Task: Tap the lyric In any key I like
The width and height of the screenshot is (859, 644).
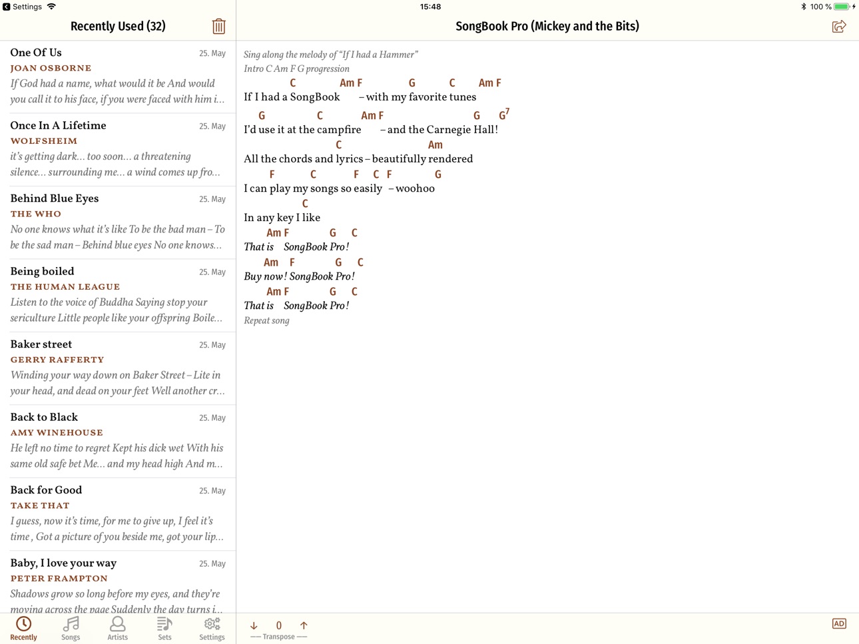Action: pyautogui.click(x=282, y=218)
